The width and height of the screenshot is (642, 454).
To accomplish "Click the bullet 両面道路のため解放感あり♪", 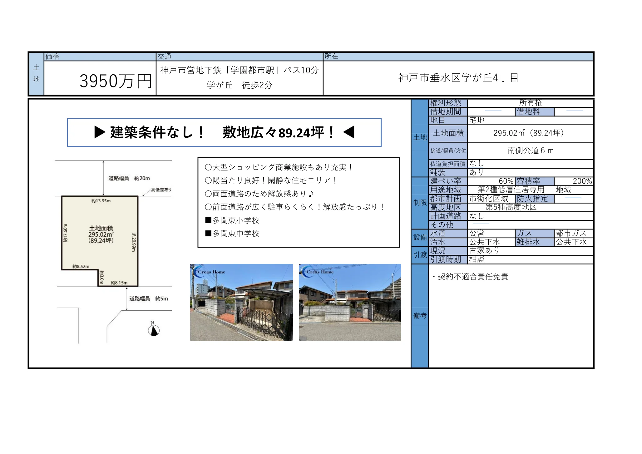I will coord(259,194).
